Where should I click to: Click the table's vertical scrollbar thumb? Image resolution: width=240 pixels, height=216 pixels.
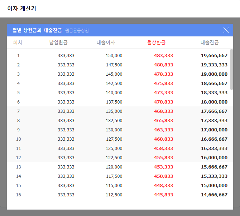click(x=231, y=69)
